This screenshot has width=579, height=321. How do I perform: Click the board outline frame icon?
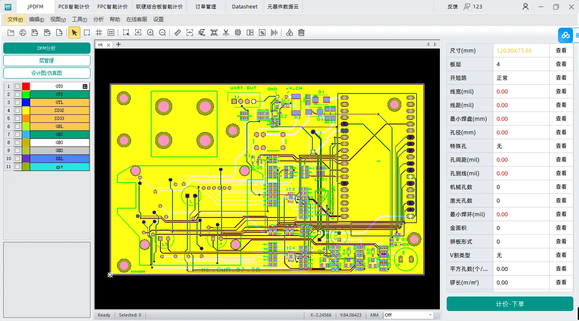coord(214,33)
